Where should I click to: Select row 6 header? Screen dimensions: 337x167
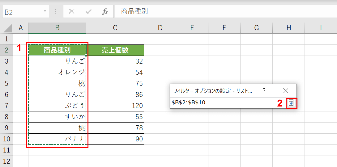pos(6,95)
